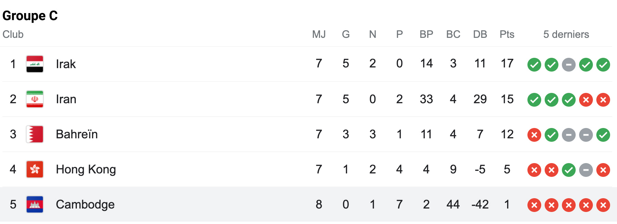Image resolution: width=617 pixels, height=224 pixels.
Task: Select the Cambodge team row
Action: (x=308, y=204)
